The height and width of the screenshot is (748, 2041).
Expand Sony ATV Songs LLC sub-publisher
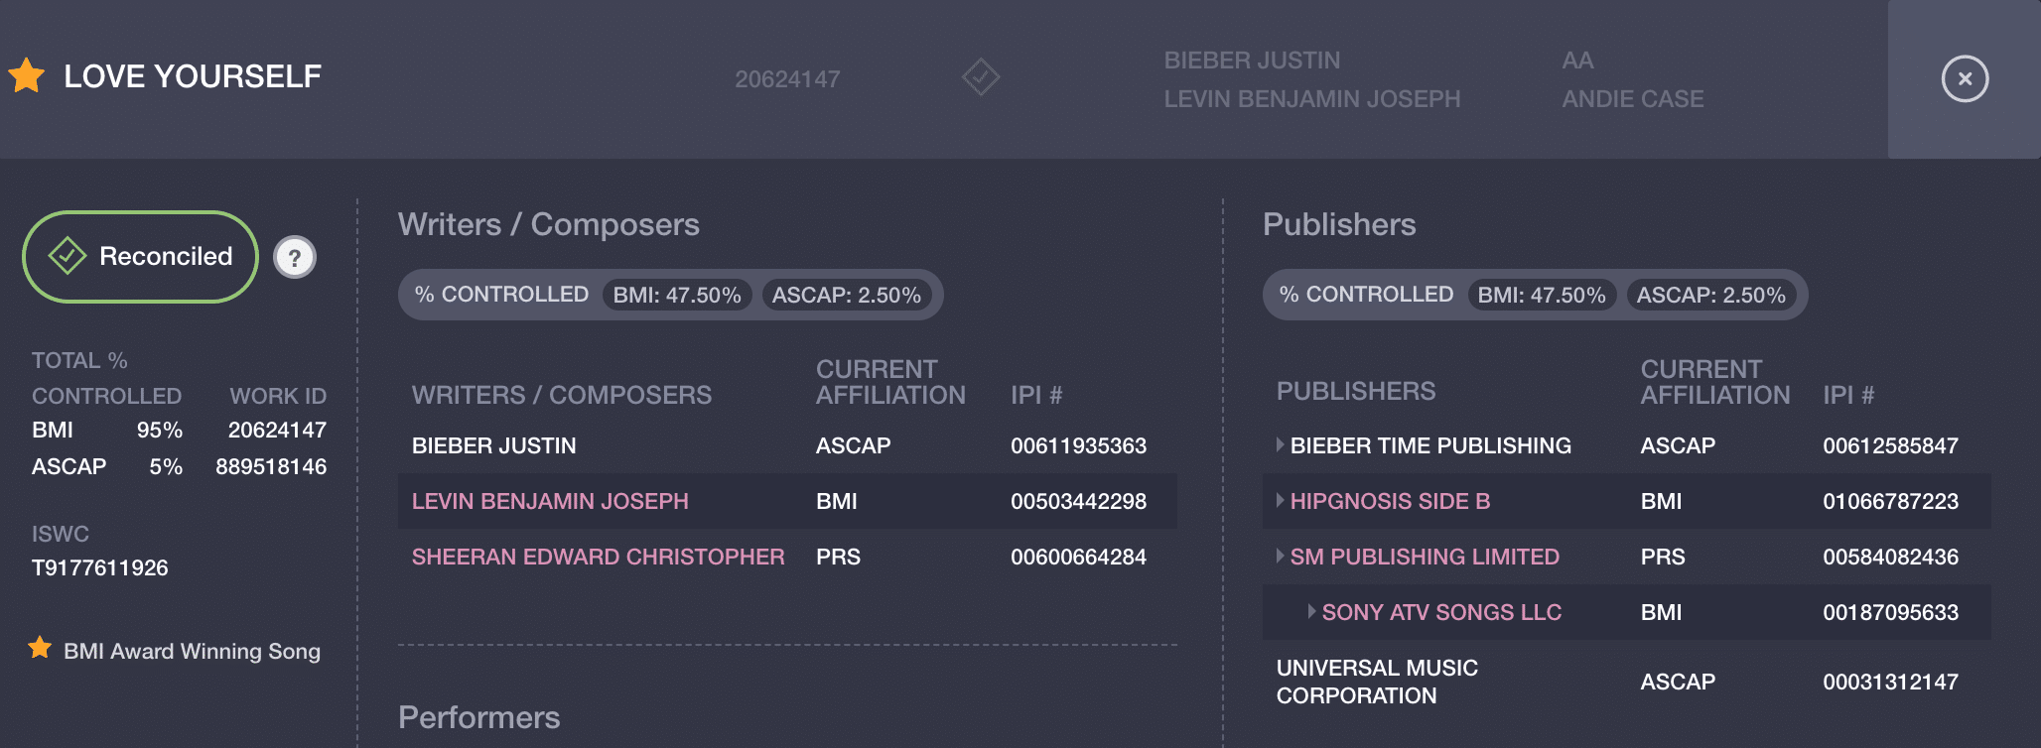1312,612
